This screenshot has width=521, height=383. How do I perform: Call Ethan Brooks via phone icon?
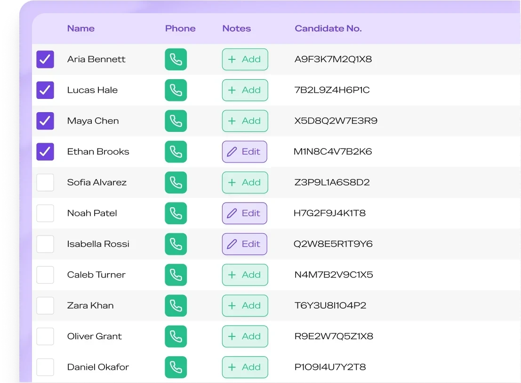tap(176, 152)
